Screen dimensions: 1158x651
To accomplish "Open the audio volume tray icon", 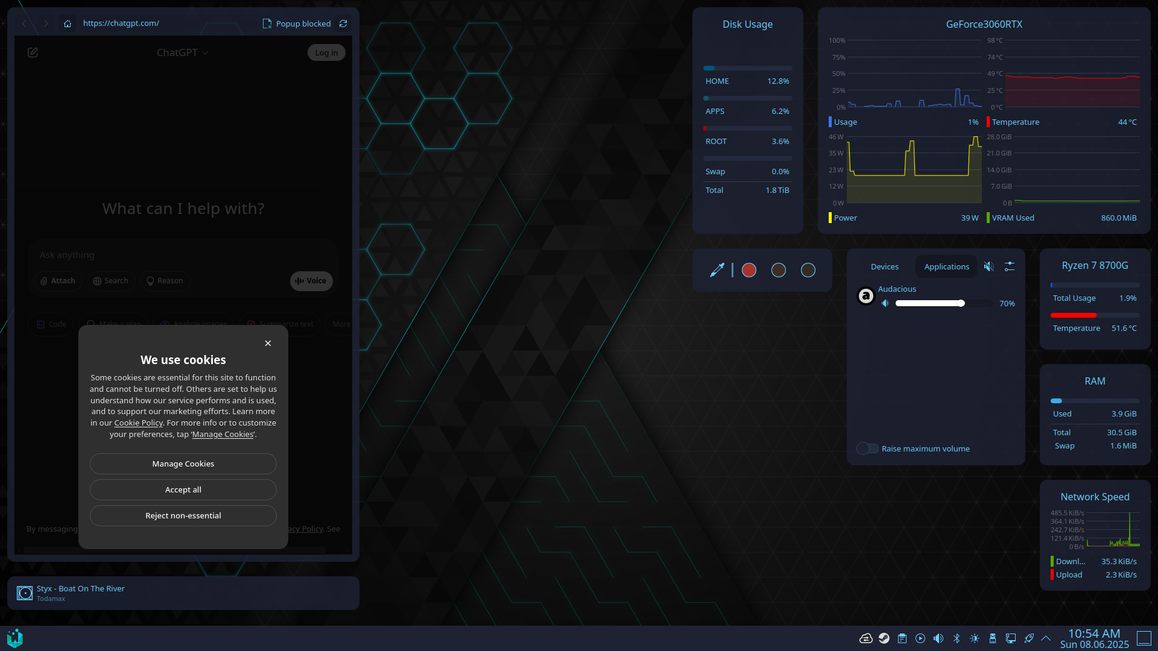I will point(938,638).
